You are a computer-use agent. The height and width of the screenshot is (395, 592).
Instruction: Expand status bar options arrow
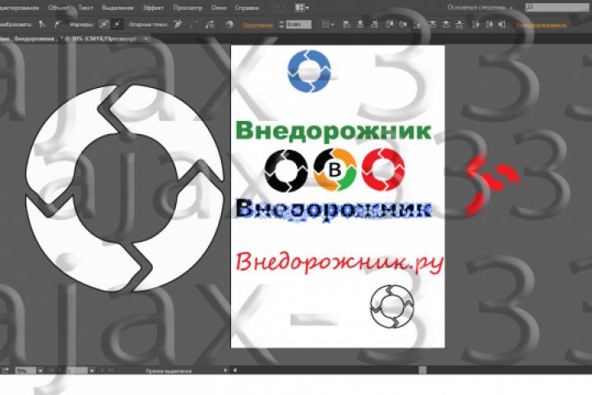pos(225,370)
